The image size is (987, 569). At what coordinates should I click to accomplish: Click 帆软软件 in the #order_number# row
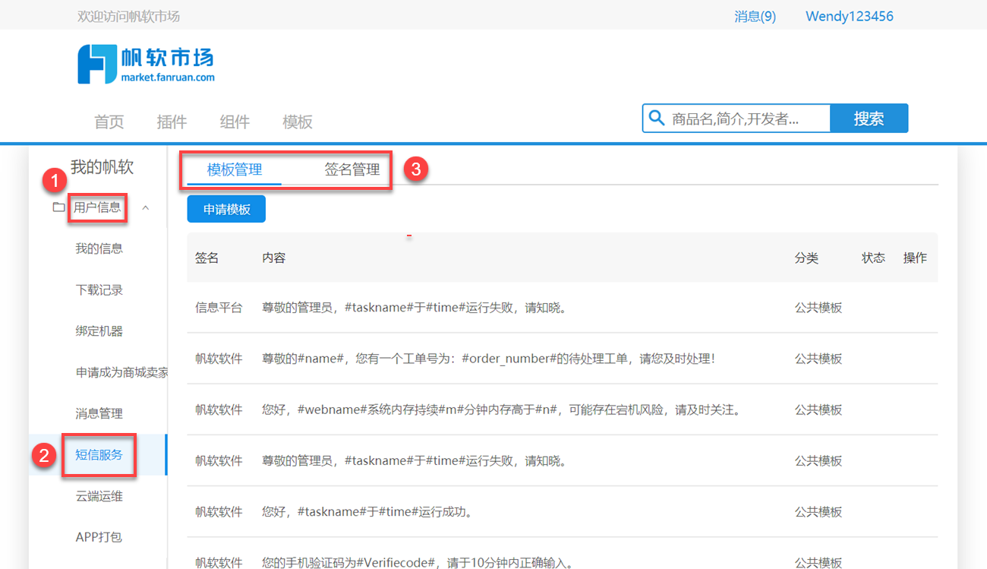point(219,359)
